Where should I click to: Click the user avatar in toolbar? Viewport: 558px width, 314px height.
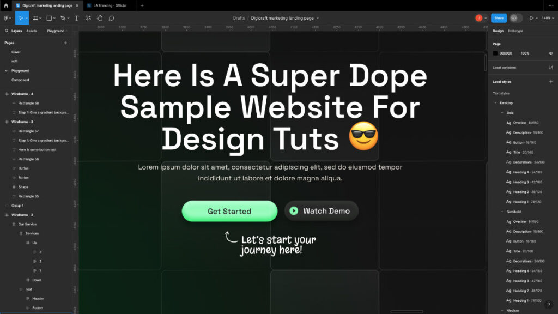point(478,18)
